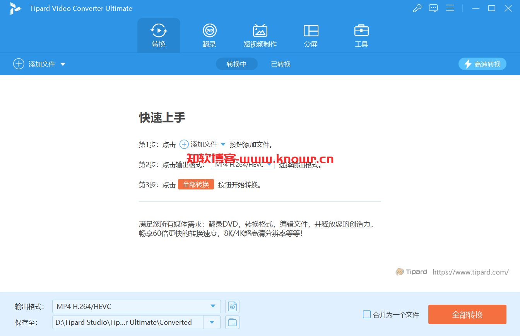Click the 输出格式 label
The width and height of the screenshot is (520, 336).
29,307
